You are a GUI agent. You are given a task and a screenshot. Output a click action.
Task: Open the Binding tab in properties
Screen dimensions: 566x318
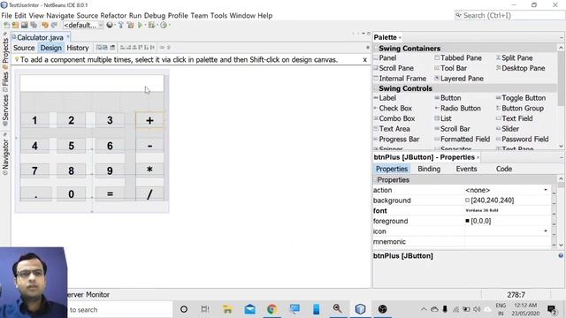point(429,169)
